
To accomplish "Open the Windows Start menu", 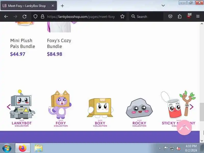I will pos(7,148).
